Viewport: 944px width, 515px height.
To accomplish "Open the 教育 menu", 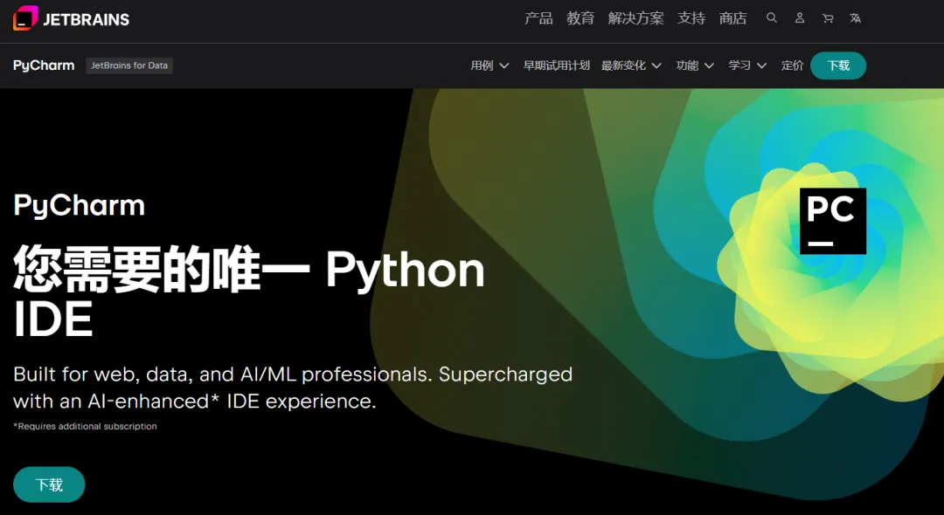I will 580,18.
